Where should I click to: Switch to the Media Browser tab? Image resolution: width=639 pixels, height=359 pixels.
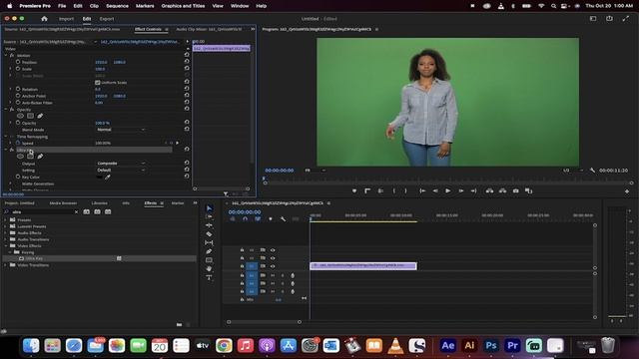[x=63, y=203]
